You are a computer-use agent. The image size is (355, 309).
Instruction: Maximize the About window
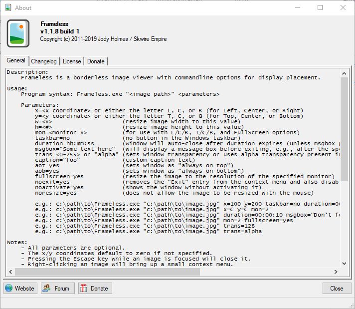pos(320,7)
